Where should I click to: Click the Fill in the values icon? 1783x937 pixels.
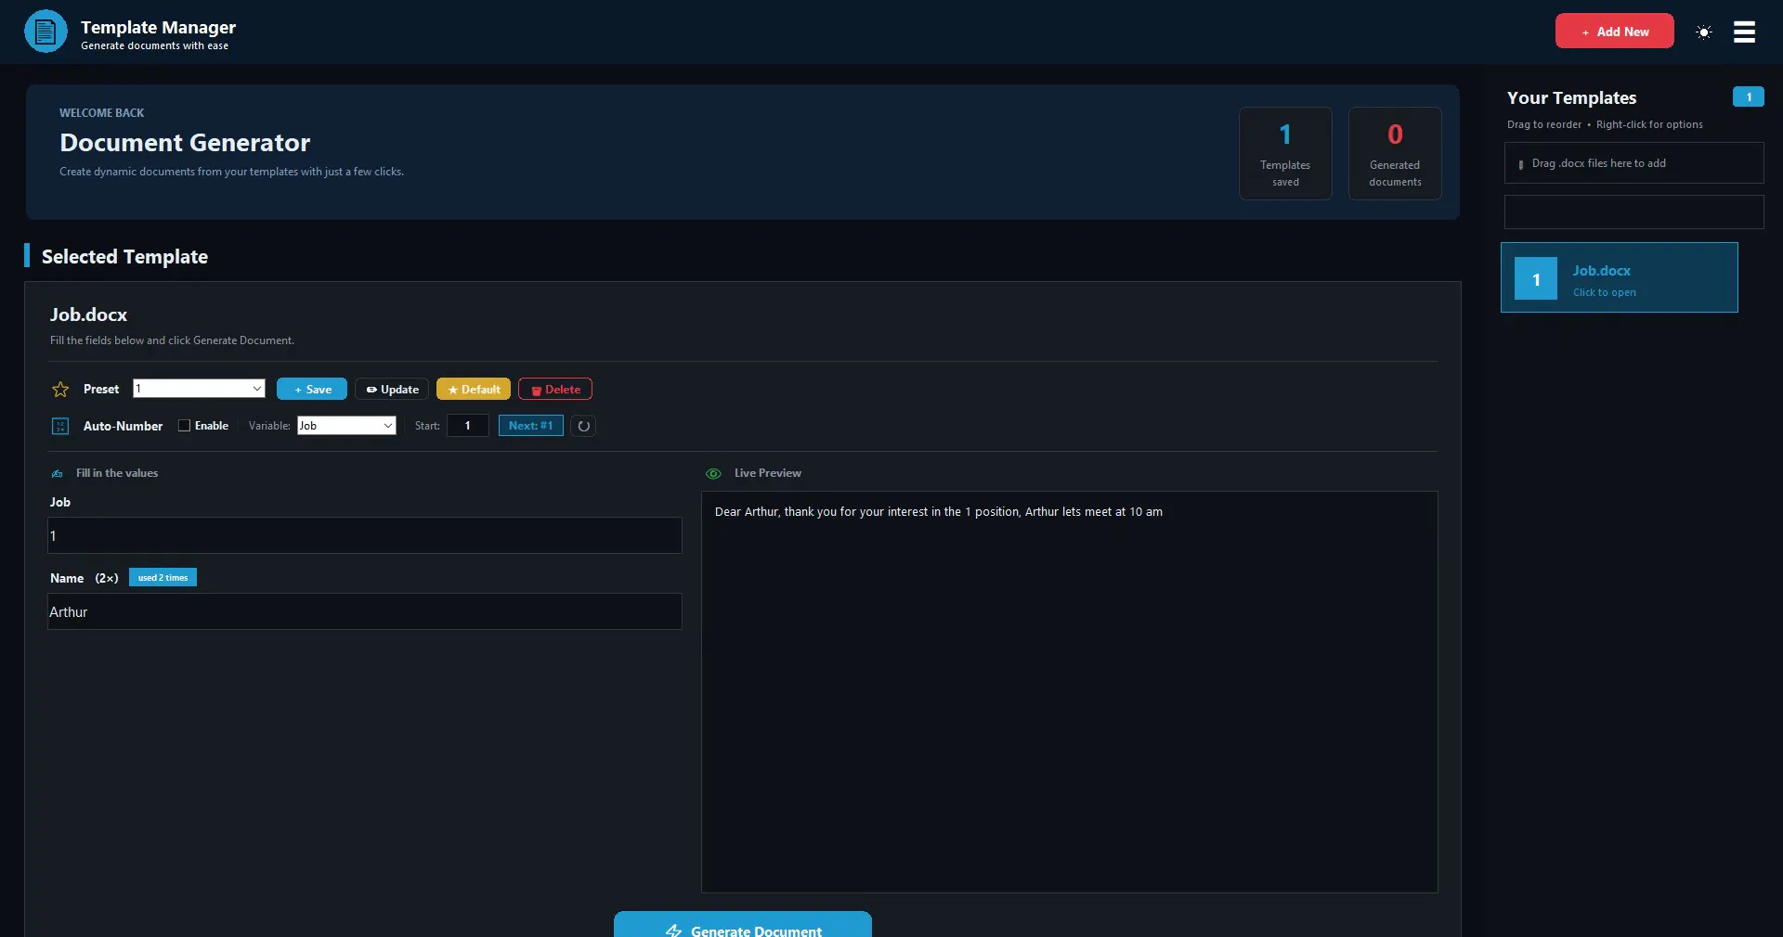coord(58,473)
